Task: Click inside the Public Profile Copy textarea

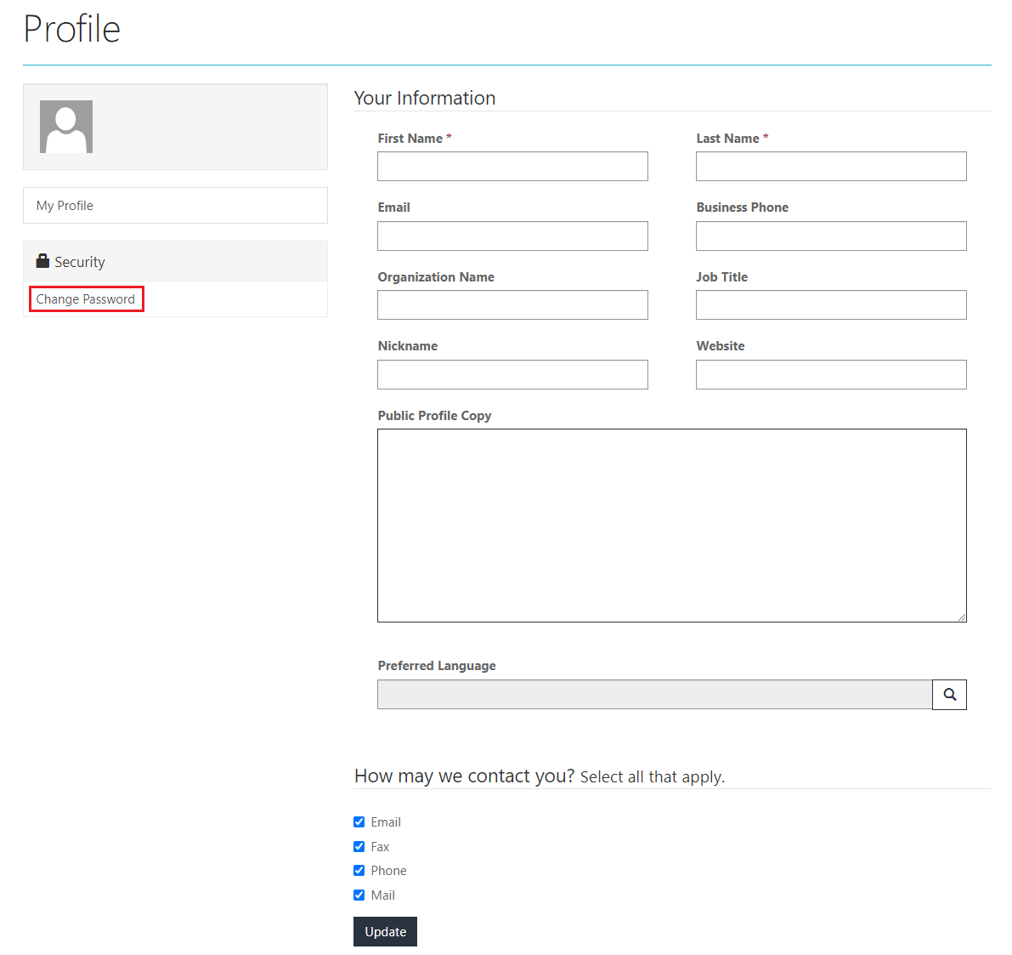Action: [671, 526]
